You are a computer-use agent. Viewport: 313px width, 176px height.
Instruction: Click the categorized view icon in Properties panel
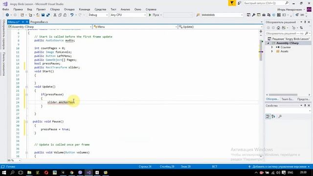[x=268, y=116]
